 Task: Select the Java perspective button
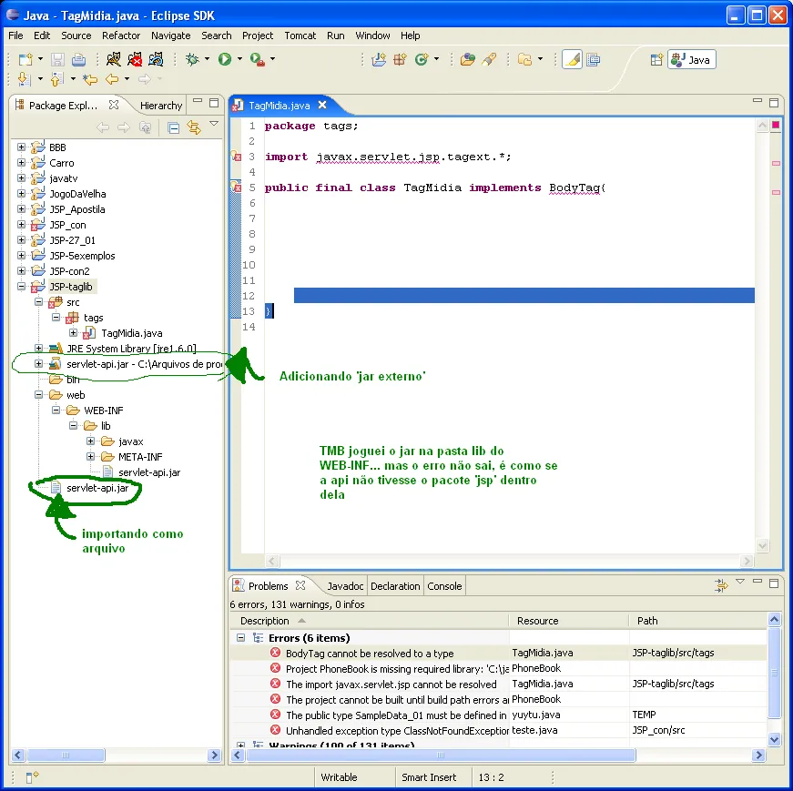[x=691, y=60]
